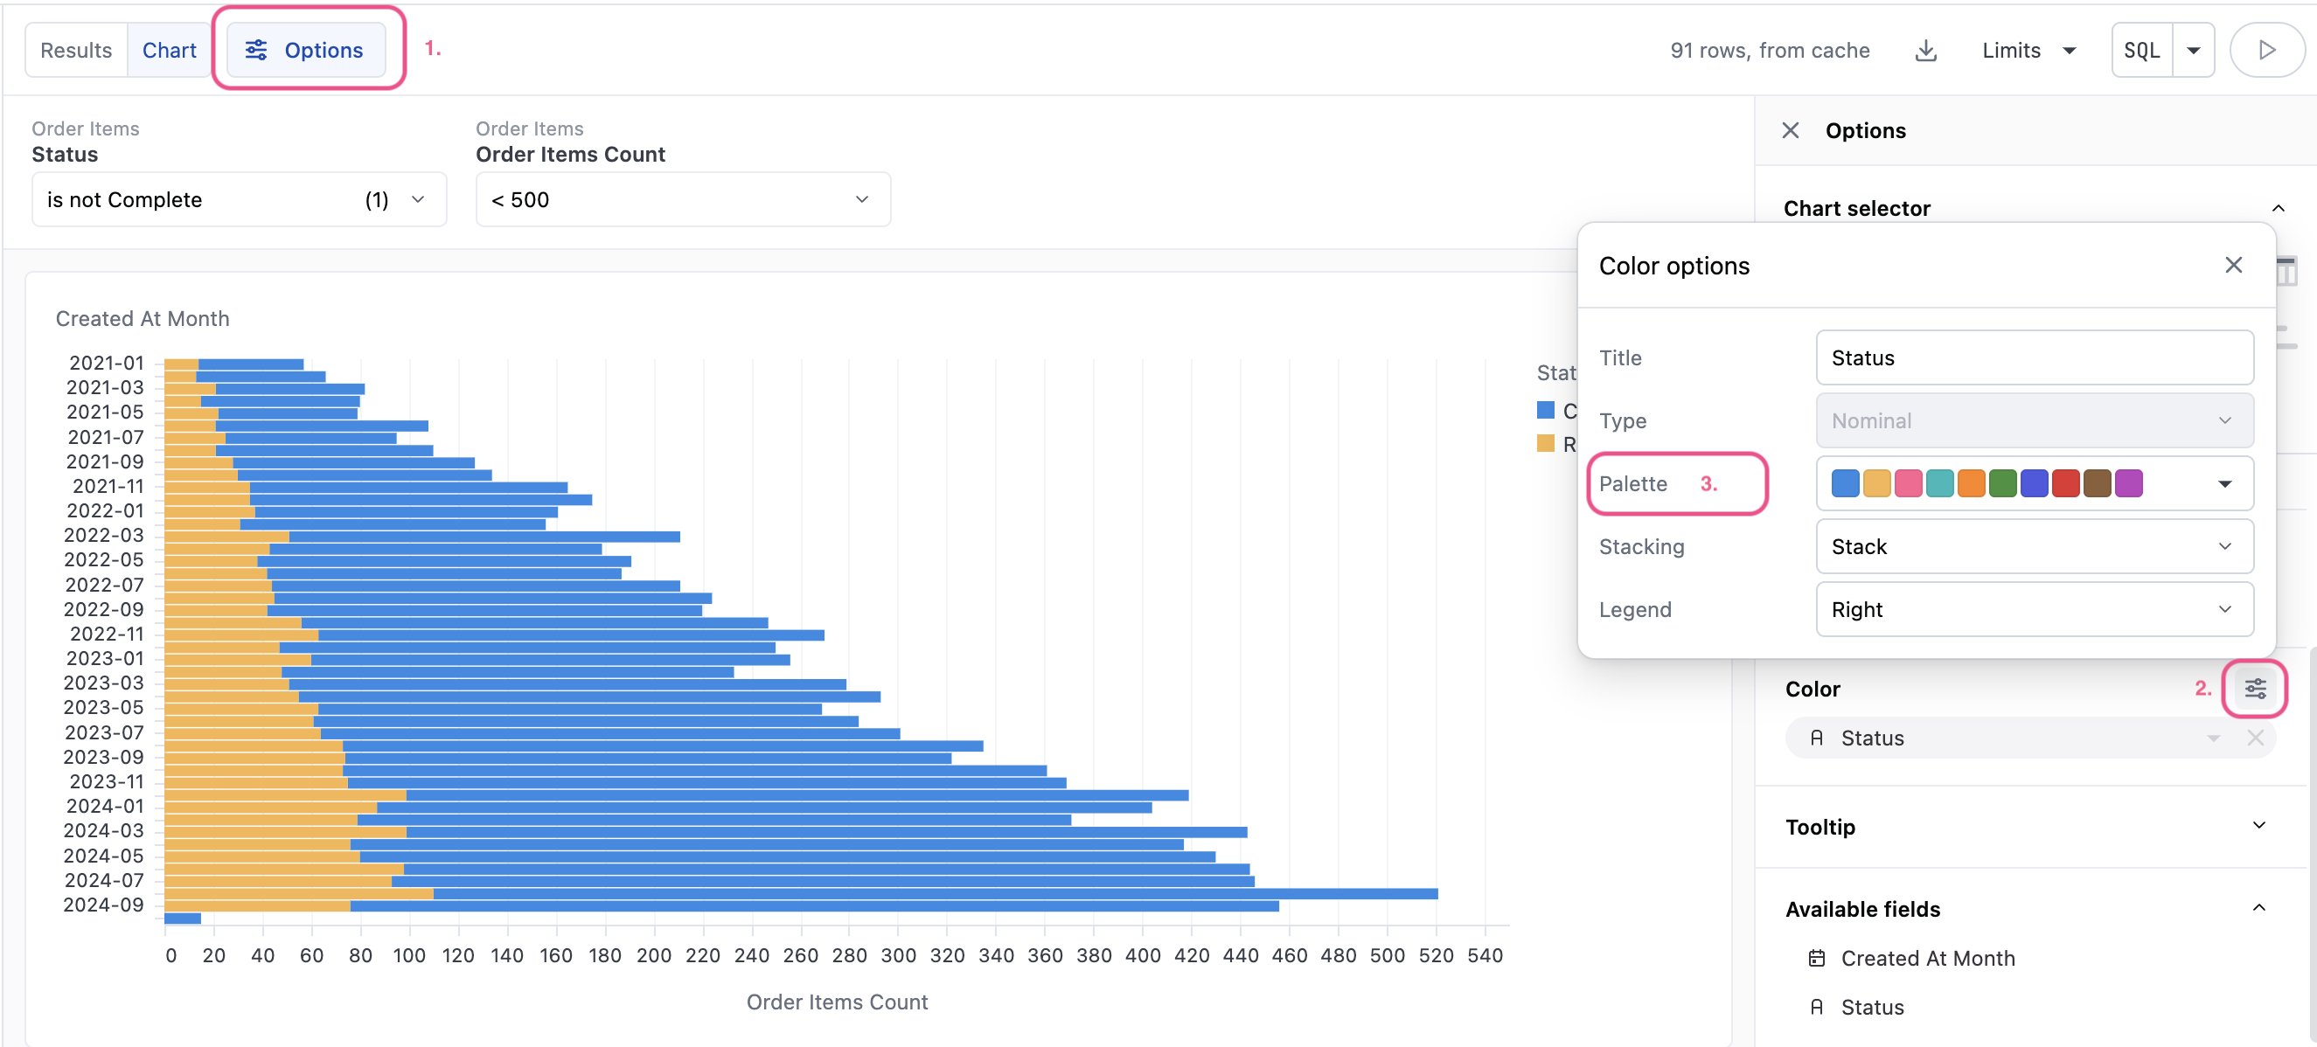The image size is (2317, 1047).
Task: Collapse the Chart selector section
Action: (x=2277, y=209)
